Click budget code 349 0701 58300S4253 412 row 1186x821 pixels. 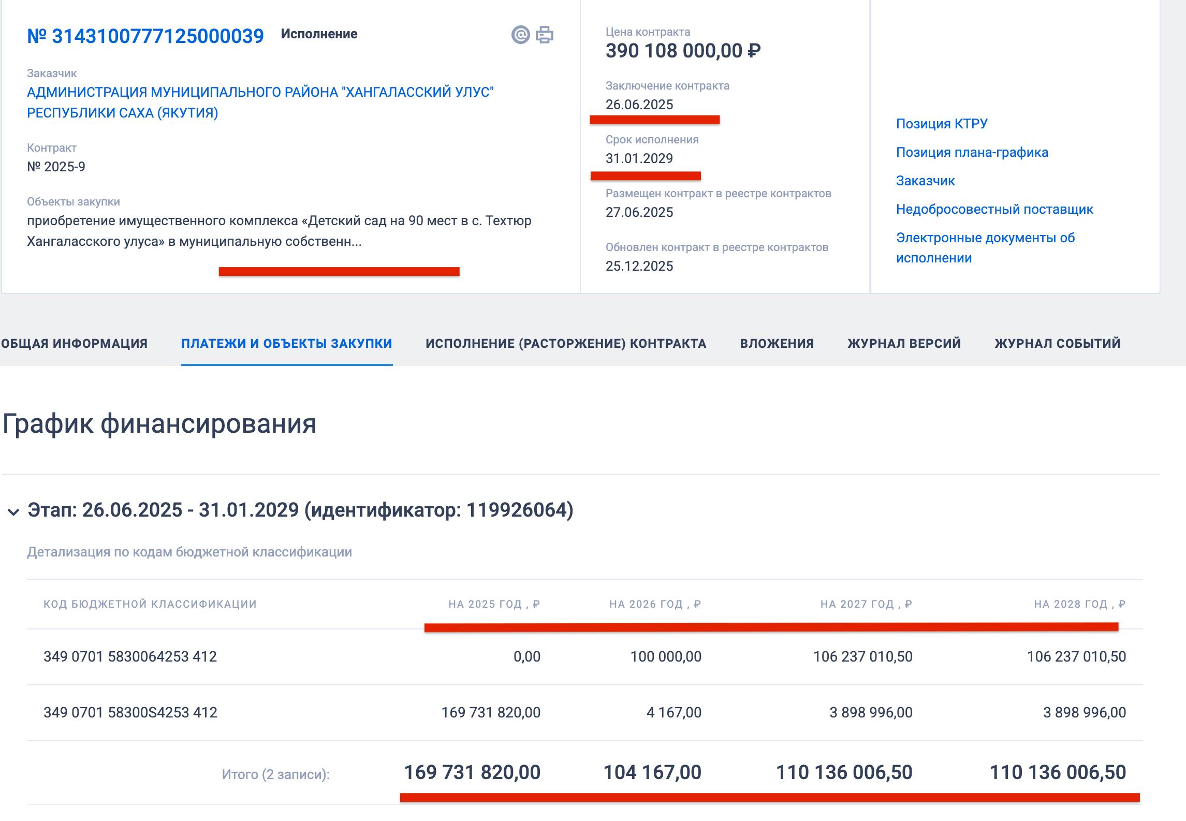pos(130,712)
